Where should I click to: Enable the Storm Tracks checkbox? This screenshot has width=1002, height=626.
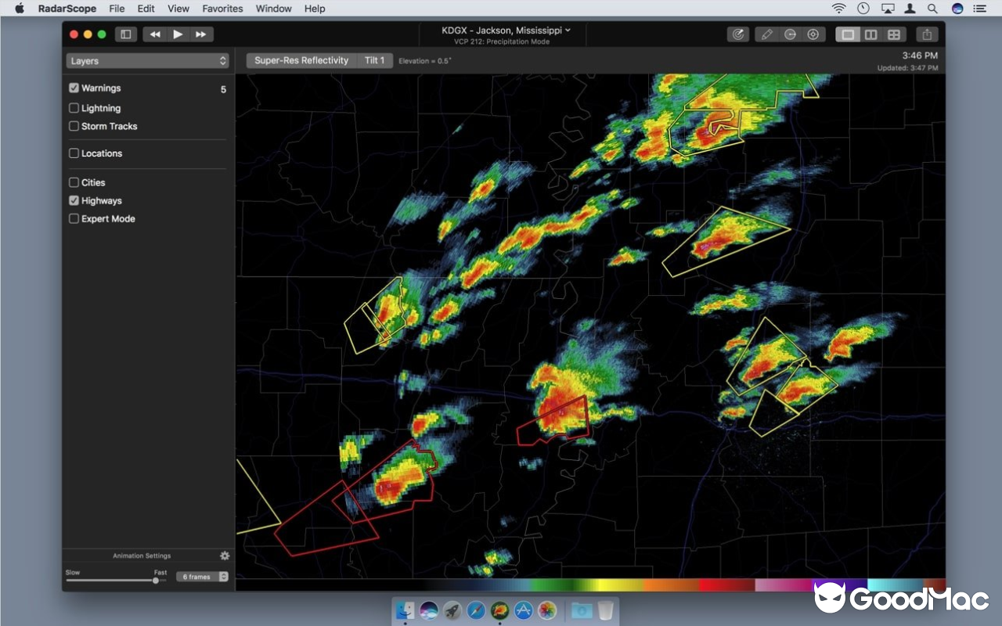(x=74, y=126)
